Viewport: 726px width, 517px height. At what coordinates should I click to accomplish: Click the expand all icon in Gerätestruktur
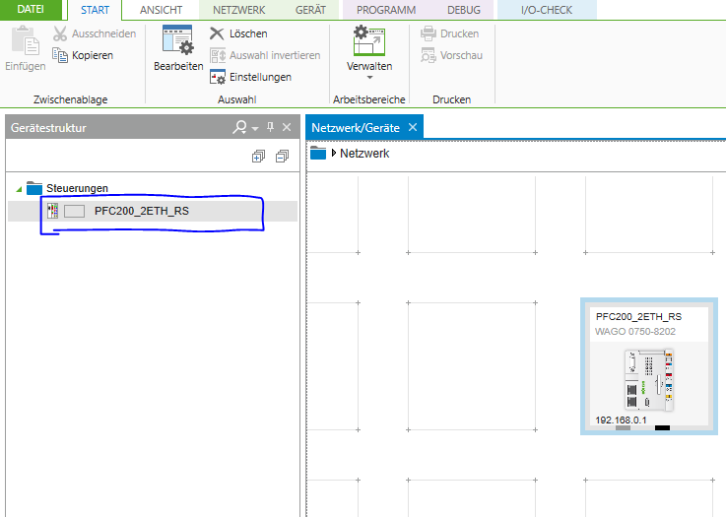259,156
